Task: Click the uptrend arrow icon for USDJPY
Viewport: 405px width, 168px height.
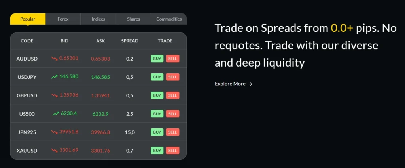Action: (x=54, y=77)
